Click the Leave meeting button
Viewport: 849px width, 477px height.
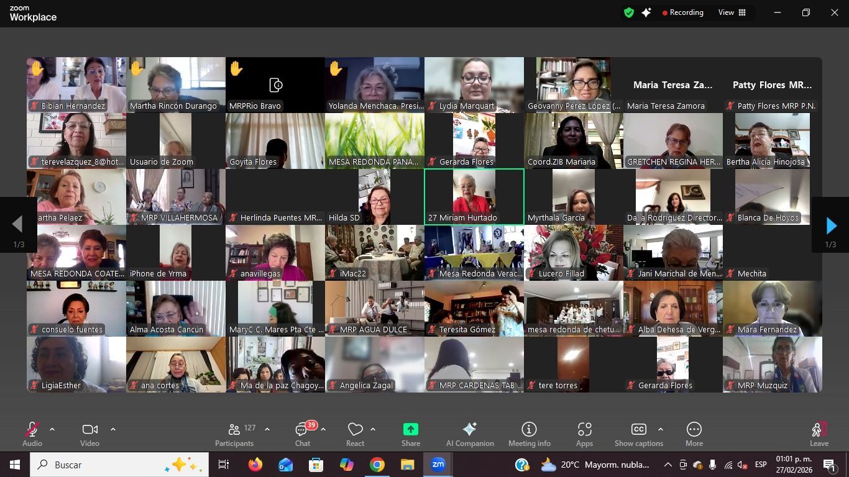[819, 434]
